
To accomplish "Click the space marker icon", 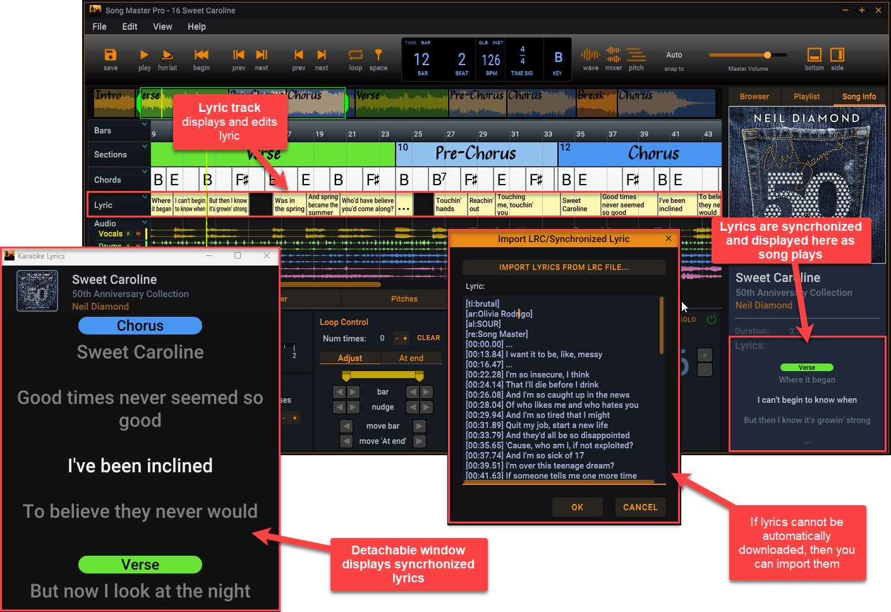I will click(378, 56).
